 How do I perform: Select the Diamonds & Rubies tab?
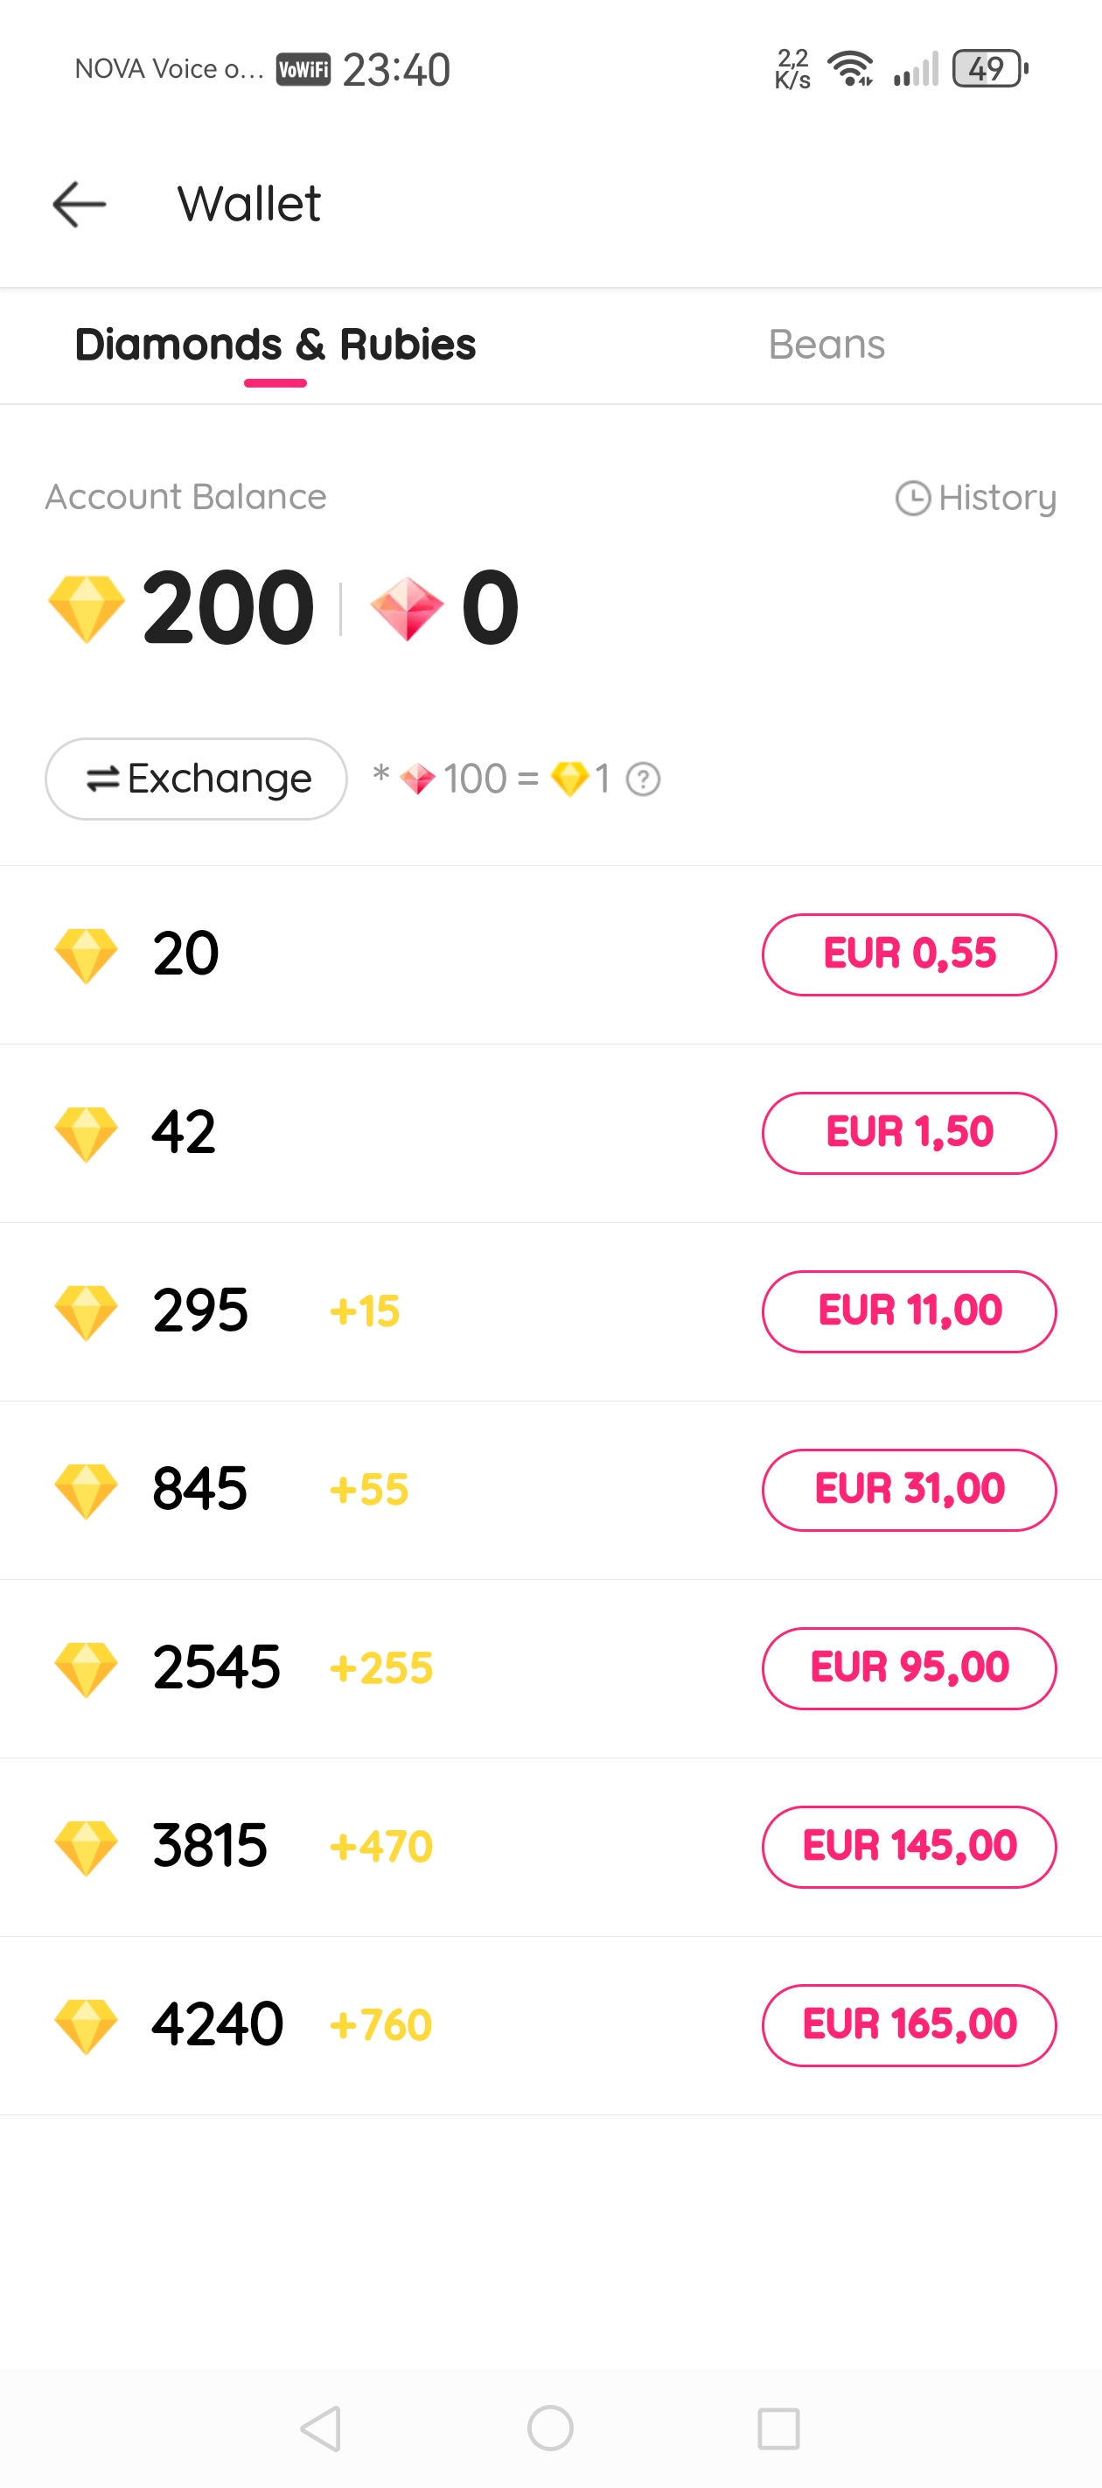[275, 345]
